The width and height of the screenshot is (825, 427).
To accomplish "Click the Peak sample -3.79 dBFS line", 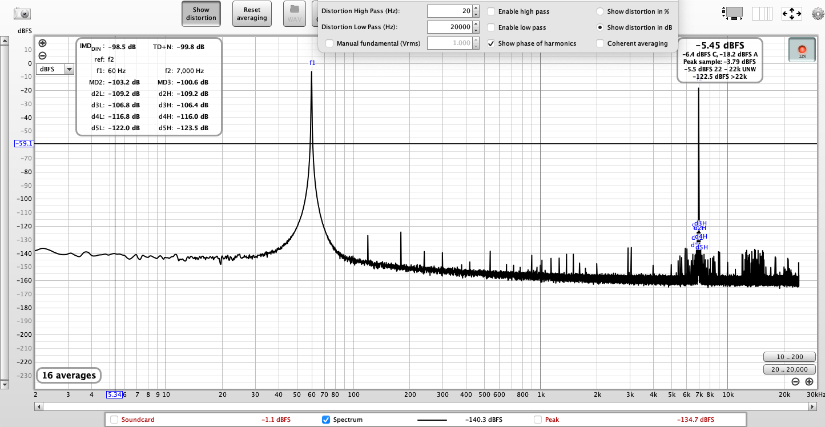I will (719, 62).
